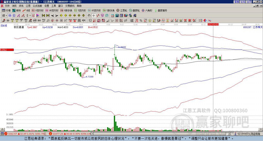This screenshot has width=263, height=141.
Task: Click the percent sign tool icon
Action: coord(141,21)
